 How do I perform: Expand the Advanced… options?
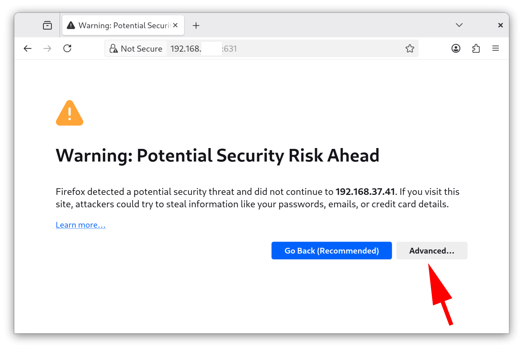(432, 251)
